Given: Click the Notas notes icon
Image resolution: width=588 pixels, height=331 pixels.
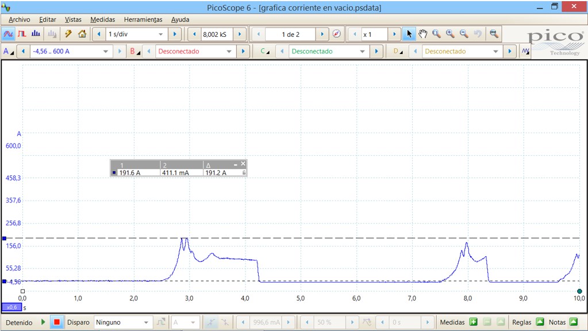Looking at the screenshot, I should pos(574,322).
